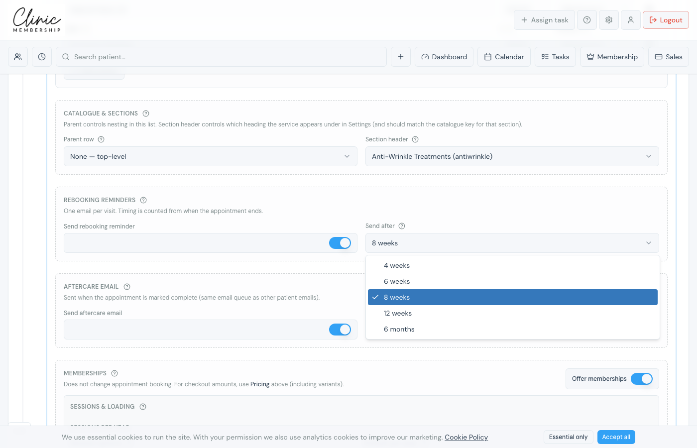Select 6 months option
This screenshot has width=697, height=448.
click(x=513, y=329)
